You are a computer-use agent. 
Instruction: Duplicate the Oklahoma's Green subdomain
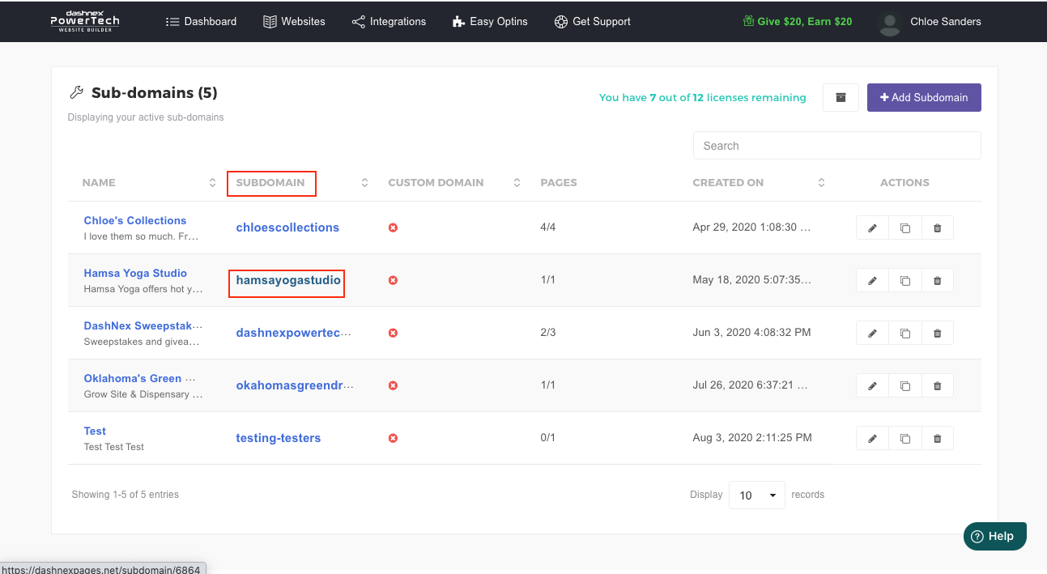pos(904,386)
